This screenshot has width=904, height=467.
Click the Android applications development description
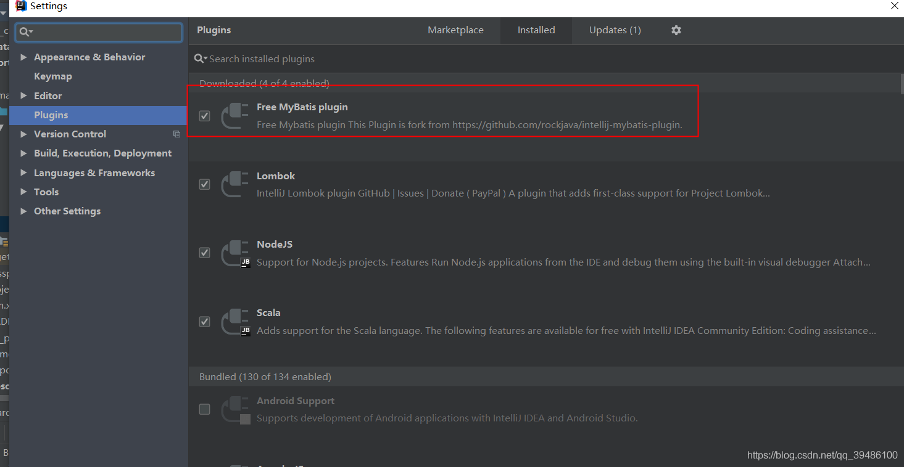click(x=447, y=418)
